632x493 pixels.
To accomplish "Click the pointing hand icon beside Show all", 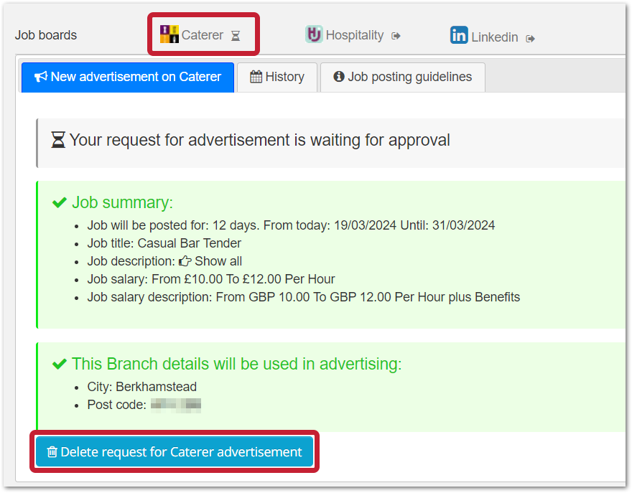I will pos(185,261).
